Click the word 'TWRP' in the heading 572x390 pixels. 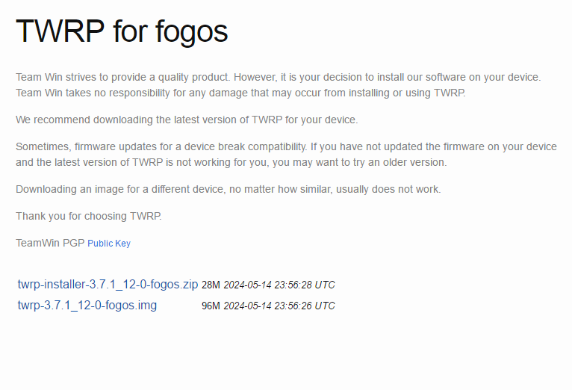(x=60, y=31)
